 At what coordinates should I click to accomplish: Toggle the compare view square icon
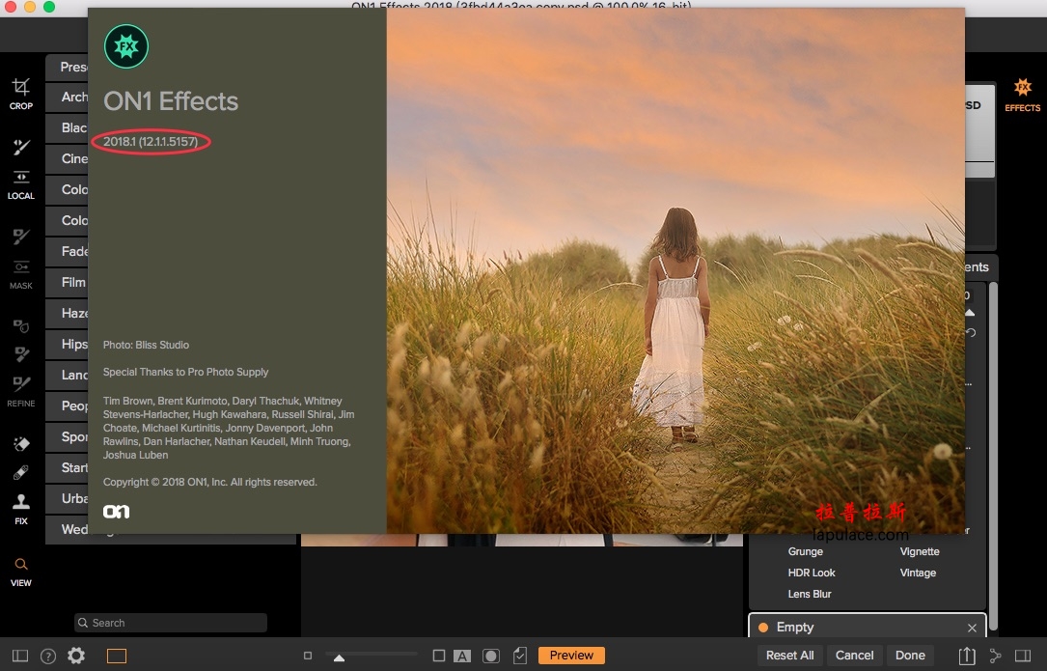(439, 656)
